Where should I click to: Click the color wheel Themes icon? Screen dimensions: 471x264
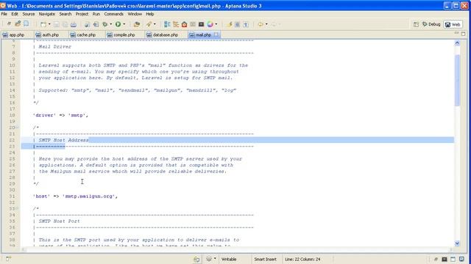coord(210,24)
